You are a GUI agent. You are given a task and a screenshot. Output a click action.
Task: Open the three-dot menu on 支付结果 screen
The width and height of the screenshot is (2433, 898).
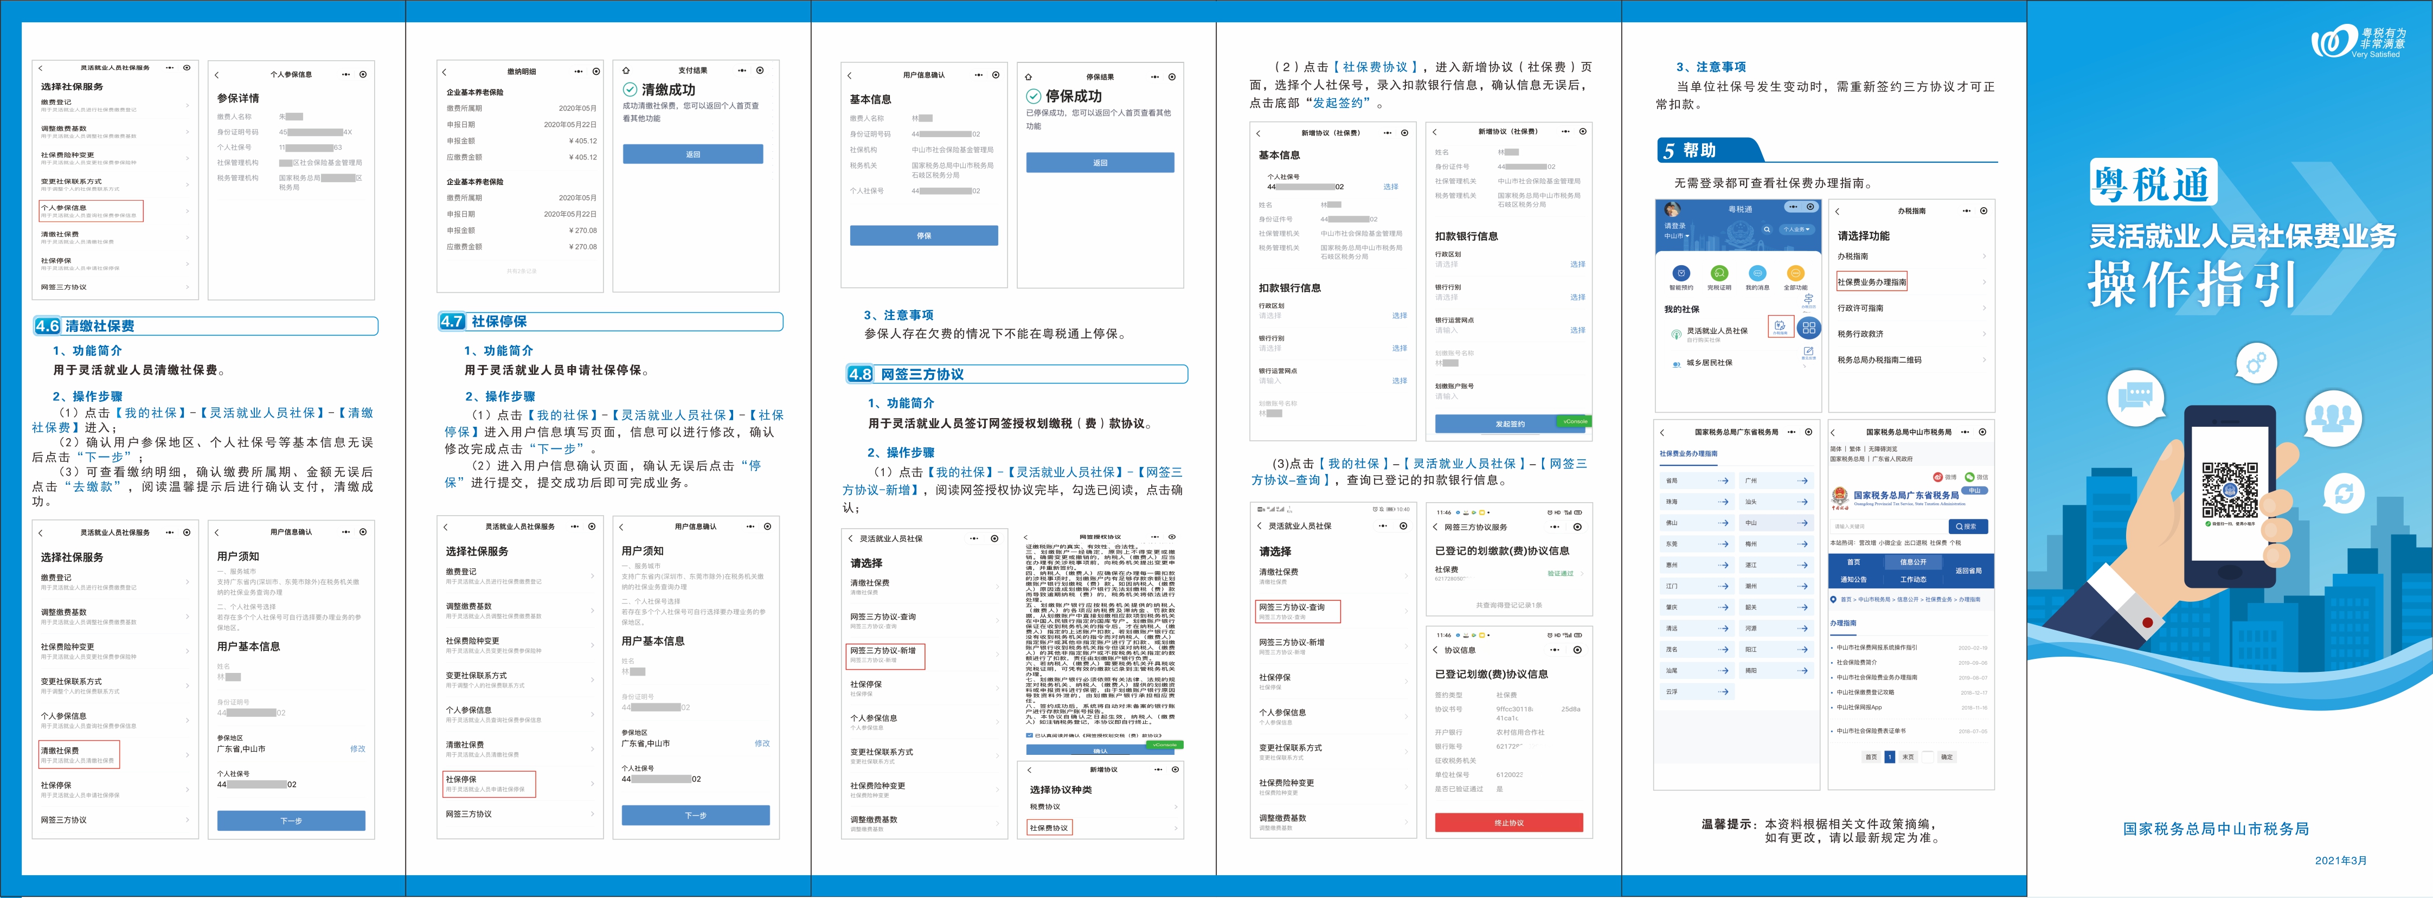coord(742,71)
